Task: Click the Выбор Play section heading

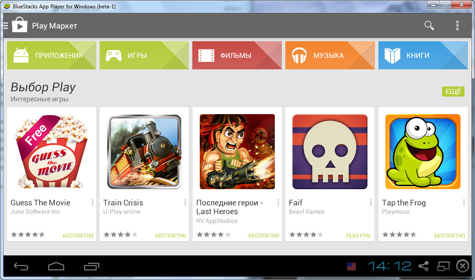Action: (x=43, y=87)
